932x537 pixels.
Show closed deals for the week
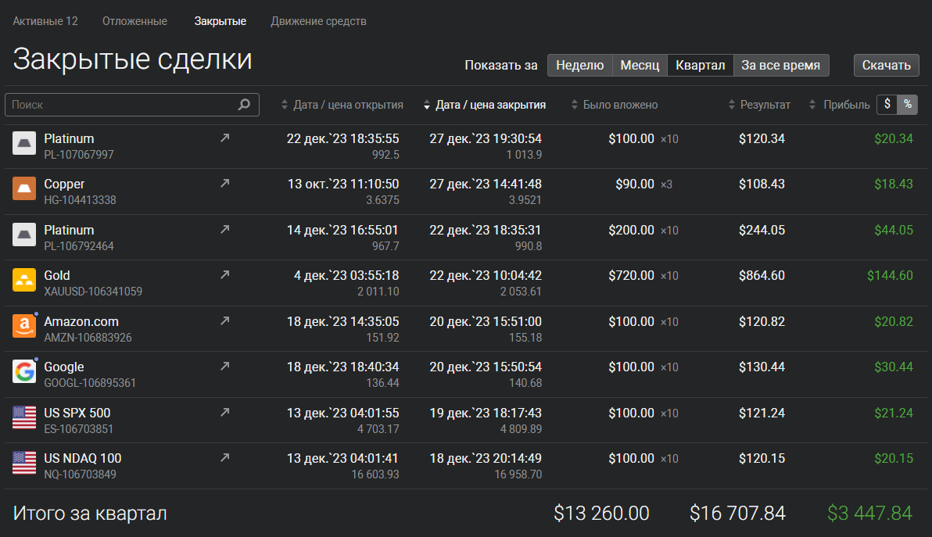(x=579, y=66)
